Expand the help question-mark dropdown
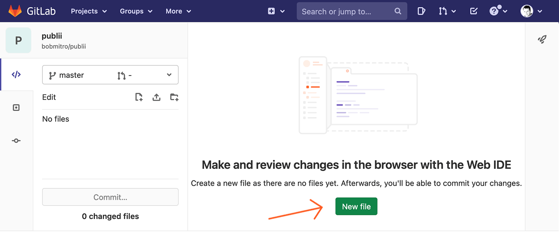Image resolution: width=559 pixels, height=239 pixels. [x=497, y=11]
